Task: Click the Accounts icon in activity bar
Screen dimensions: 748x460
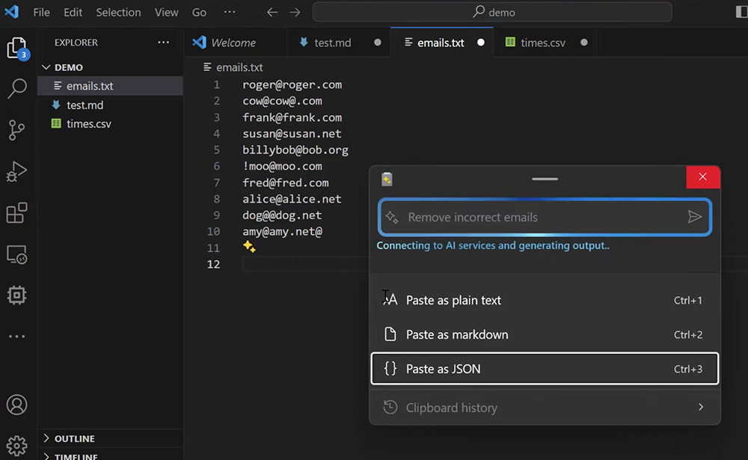Action: [x=16, y=405]
